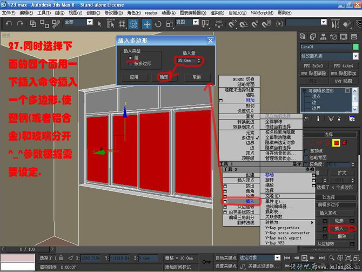
Task: Click the Pin Stack icon
Action: point(306,119)
